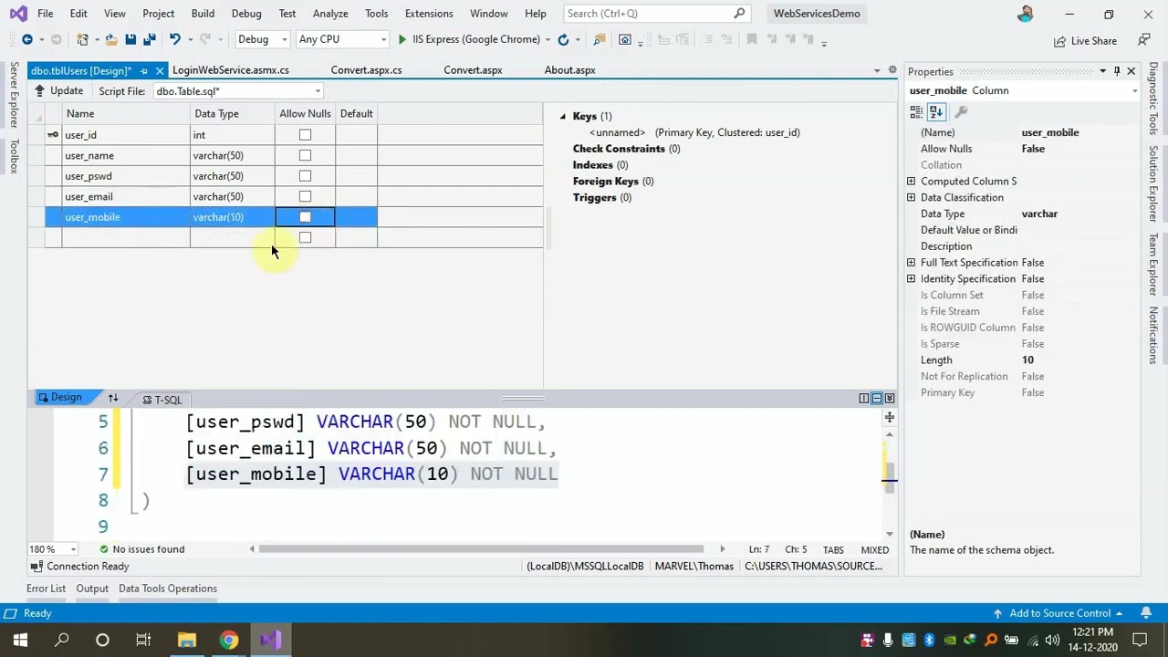Viewport: 1168px width, 657px height.
Task: Click the T-SQL horizontal scrollbar
Action: point(481,549)
